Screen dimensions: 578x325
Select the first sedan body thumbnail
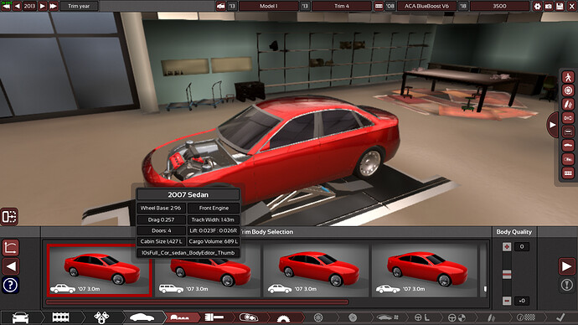[99, 271]
